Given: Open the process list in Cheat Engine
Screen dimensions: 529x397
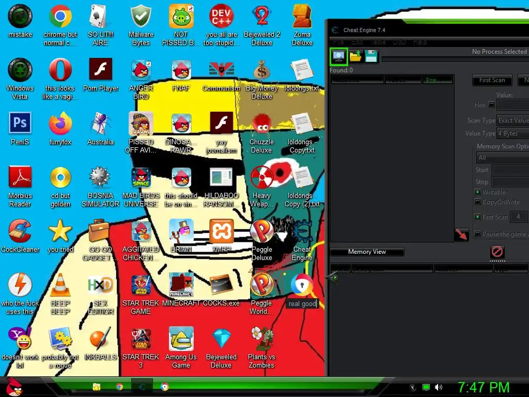Looking at the screenshot, I should coord(338,56).
